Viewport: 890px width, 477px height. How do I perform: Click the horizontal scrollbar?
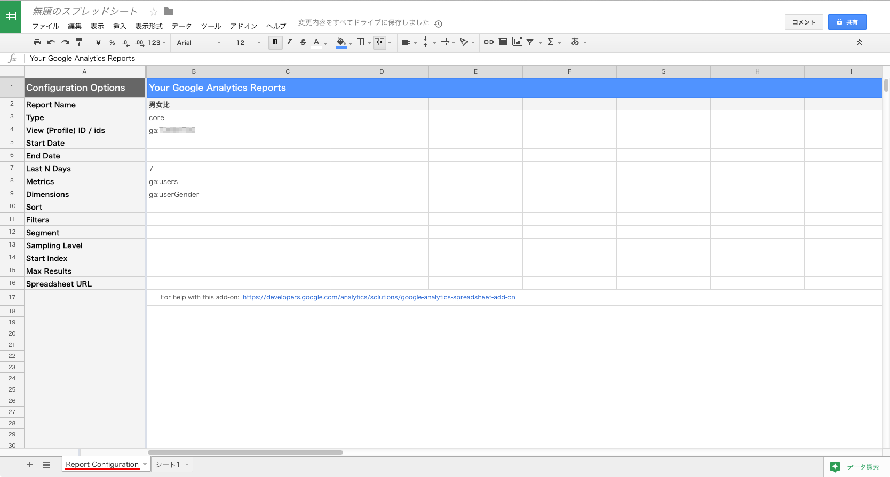click(x=245, y=452)
